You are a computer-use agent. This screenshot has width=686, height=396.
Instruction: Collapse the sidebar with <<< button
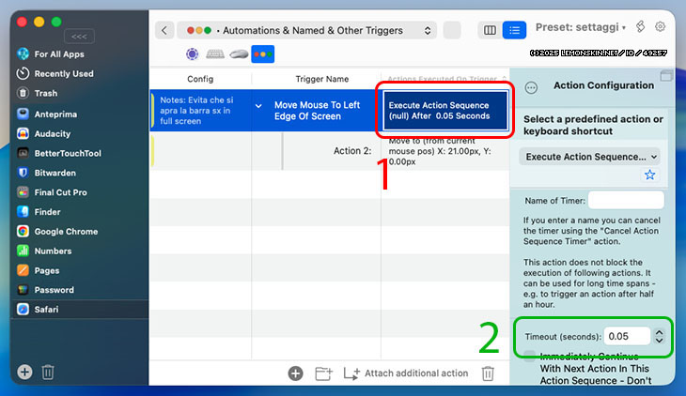[80, 37]
